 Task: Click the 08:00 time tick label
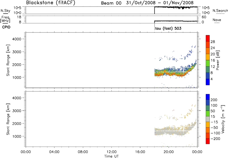83,152
